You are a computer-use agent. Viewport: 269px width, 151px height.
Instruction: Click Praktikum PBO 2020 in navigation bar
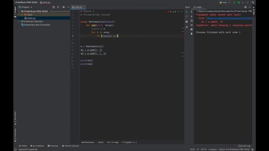click(x=26, y=3)
